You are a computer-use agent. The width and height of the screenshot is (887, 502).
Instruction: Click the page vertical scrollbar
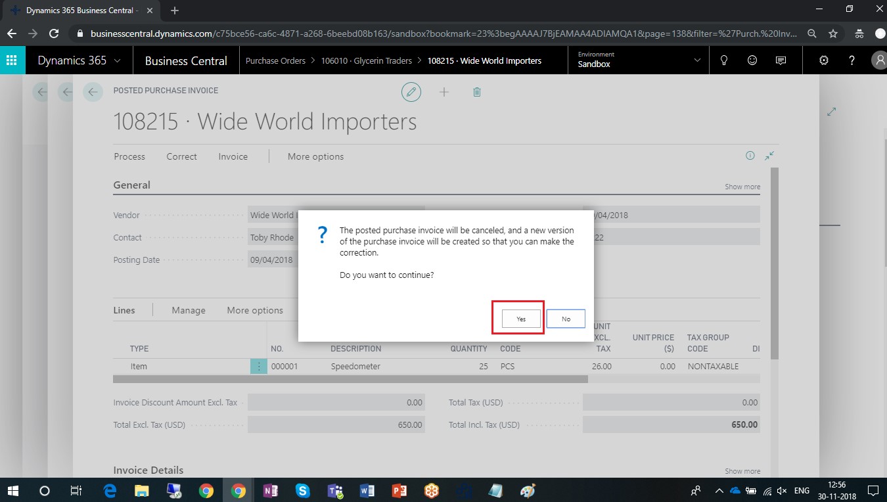pos(775,263)
